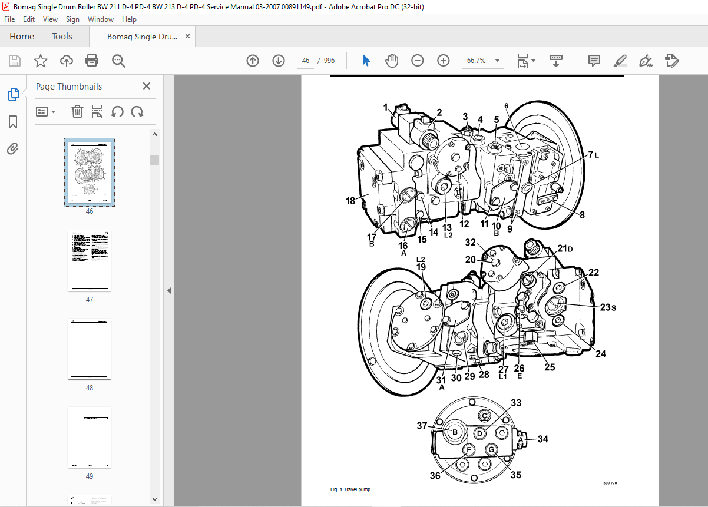
Task: Click the scrolling mode keyboard icon
Action: 556,61
